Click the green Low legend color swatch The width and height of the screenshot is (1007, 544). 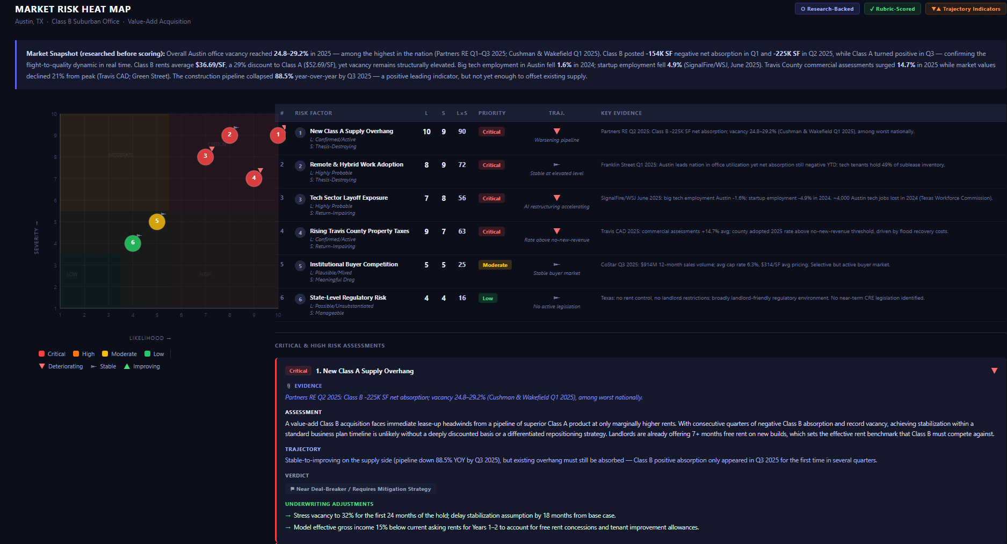tap(148, 354)
